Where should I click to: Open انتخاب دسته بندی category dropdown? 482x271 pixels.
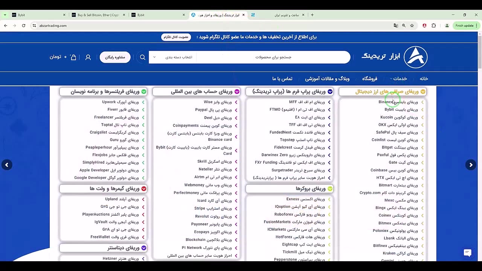173,57
